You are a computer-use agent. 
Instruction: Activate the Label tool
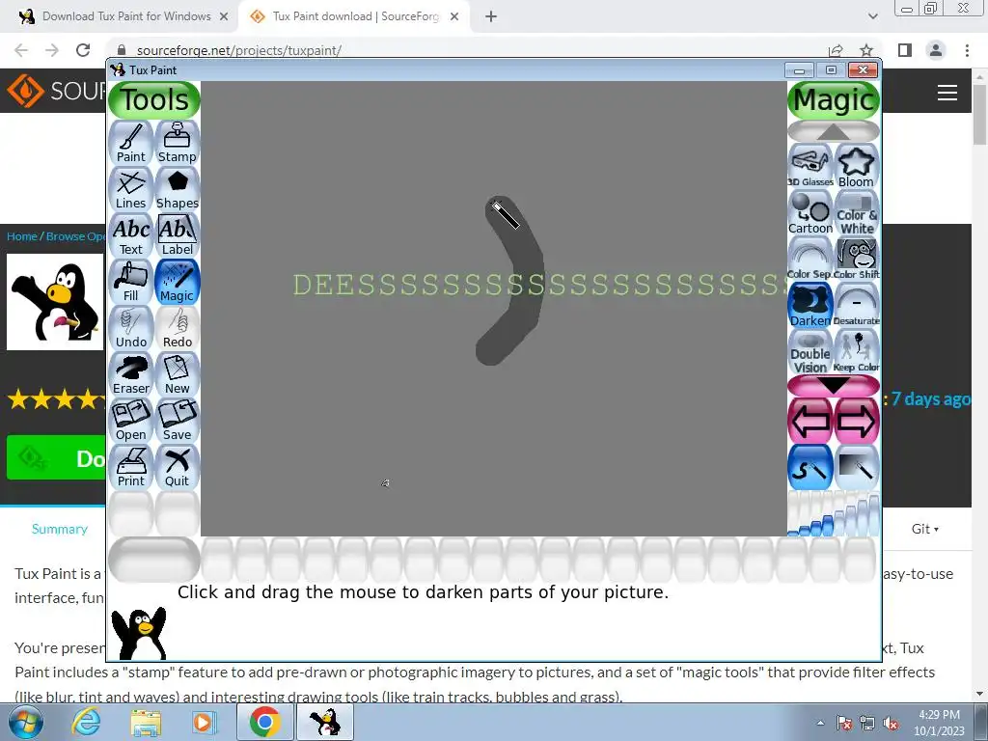click(178, 235)
